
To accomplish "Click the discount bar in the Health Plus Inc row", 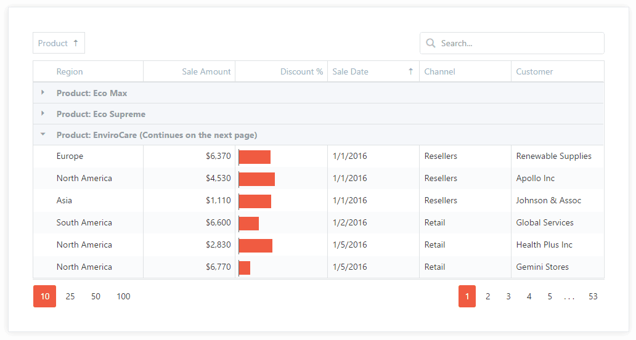I will pyautogui.click(x=256, y=246).
